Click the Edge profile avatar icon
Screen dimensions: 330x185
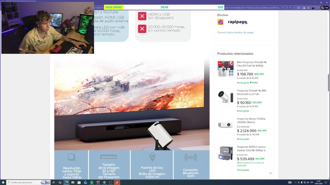(313, 8)
